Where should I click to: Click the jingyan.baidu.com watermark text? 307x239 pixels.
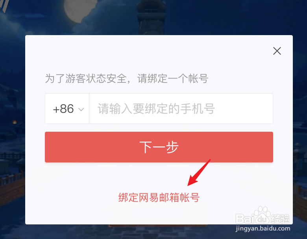[x=263, y=229]
